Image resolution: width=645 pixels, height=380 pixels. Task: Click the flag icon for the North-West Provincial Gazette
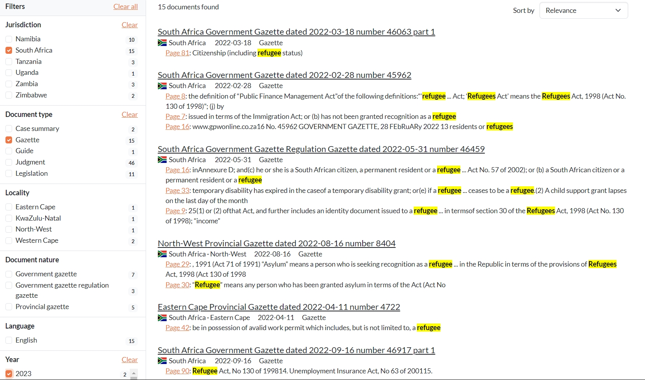pos(162,254)
